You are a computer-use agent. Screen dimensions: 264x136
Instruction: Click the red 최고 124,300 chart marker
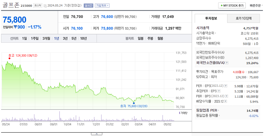pyautogui.click(x=10, y=58)
